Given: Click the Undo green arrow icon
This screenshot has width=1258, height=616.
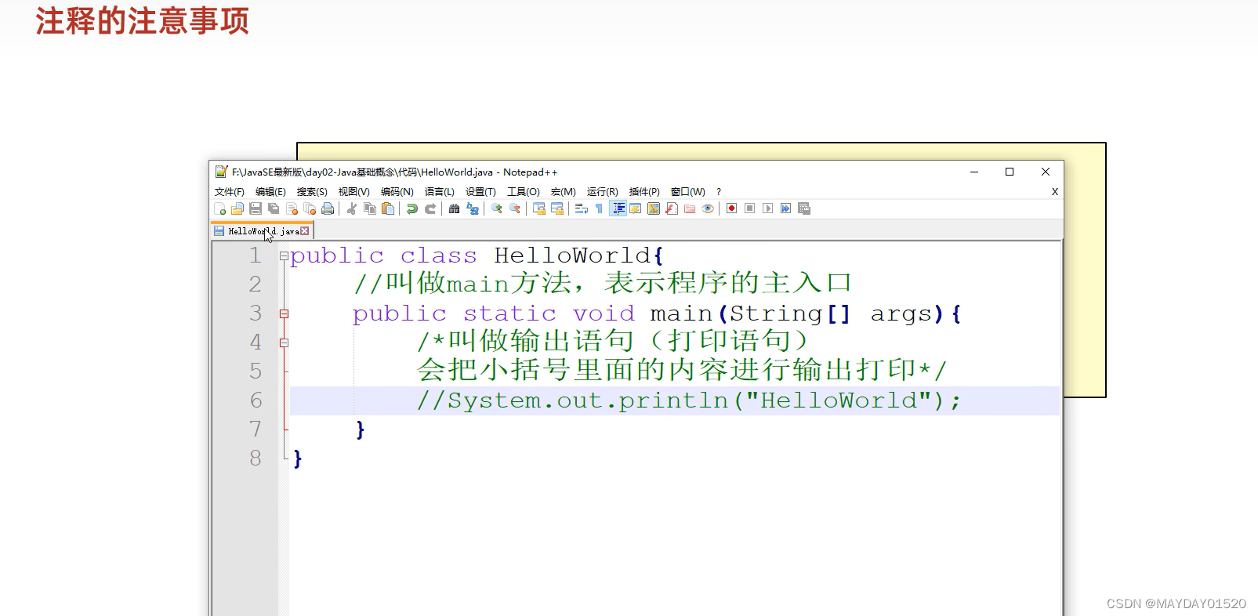Looking at the screenshot, I should (412, 208).
